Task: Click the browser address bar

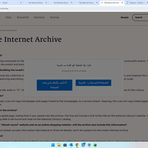Action: (74, 9)
